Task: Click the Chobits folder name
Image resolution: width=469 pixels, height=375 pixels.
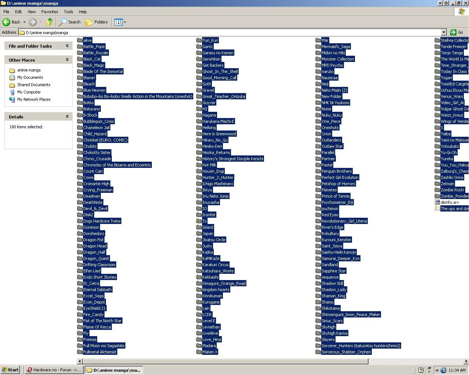Action: click(90, 146)
